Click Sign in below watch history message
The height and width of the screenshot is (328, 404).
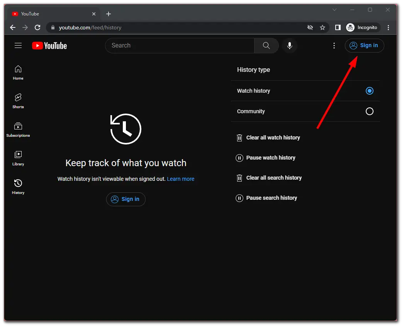[126, 199]
